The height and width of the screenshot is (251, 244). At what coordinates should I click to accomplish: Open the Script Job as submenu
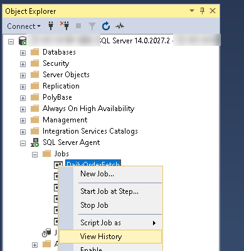pos(110,223)
